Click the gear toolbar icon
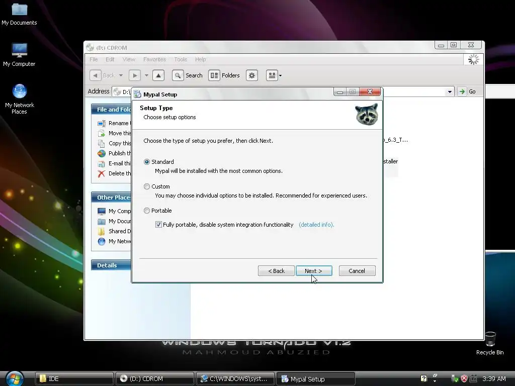 (252, 75)
